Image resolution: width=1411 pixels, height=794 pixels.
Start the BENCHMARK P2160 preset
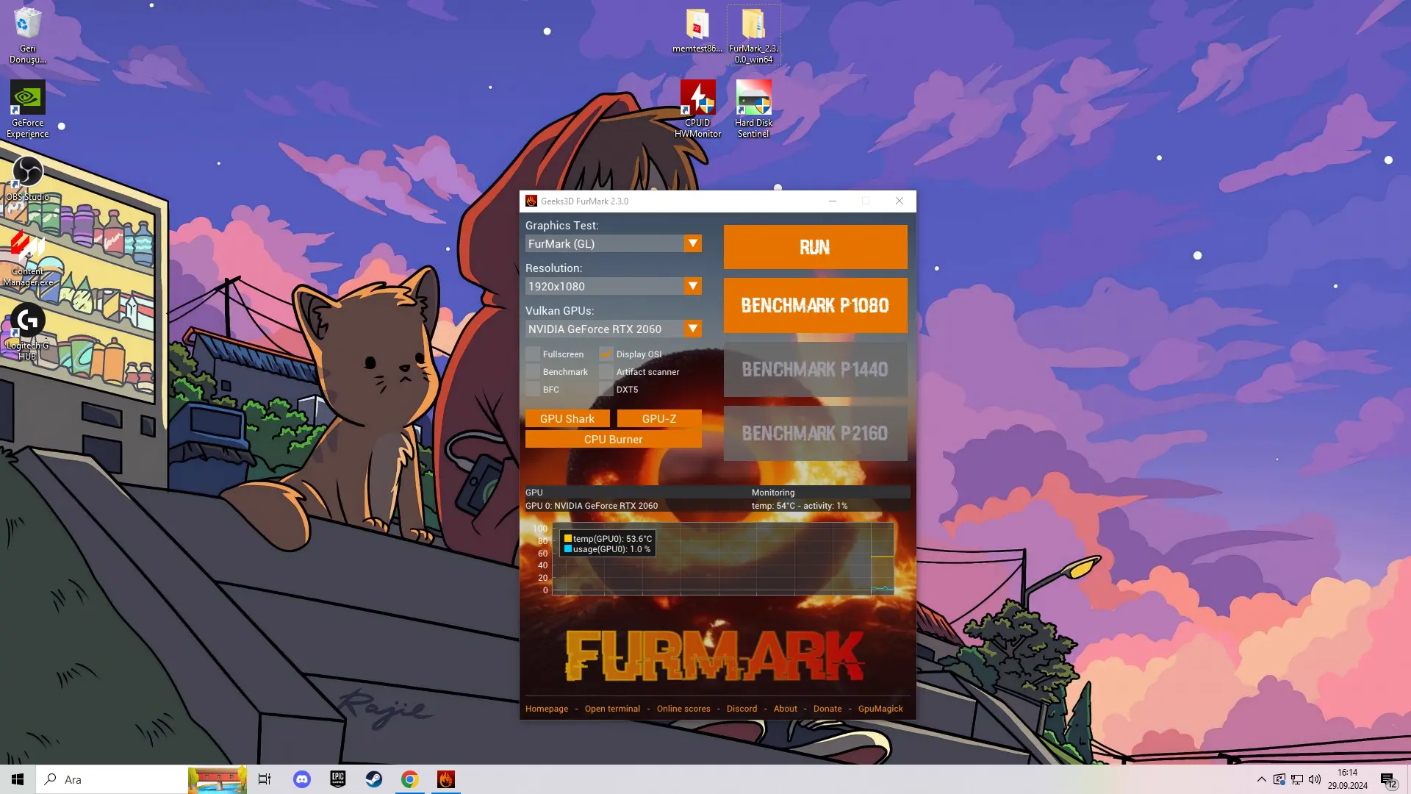815,433
